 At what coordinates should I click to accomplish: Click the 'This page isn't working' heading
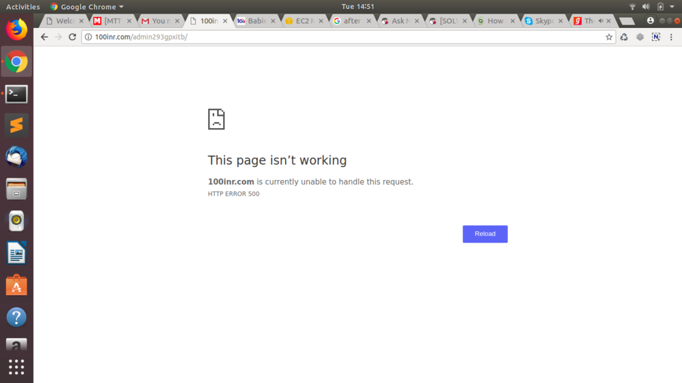click(x=277, y=160)
